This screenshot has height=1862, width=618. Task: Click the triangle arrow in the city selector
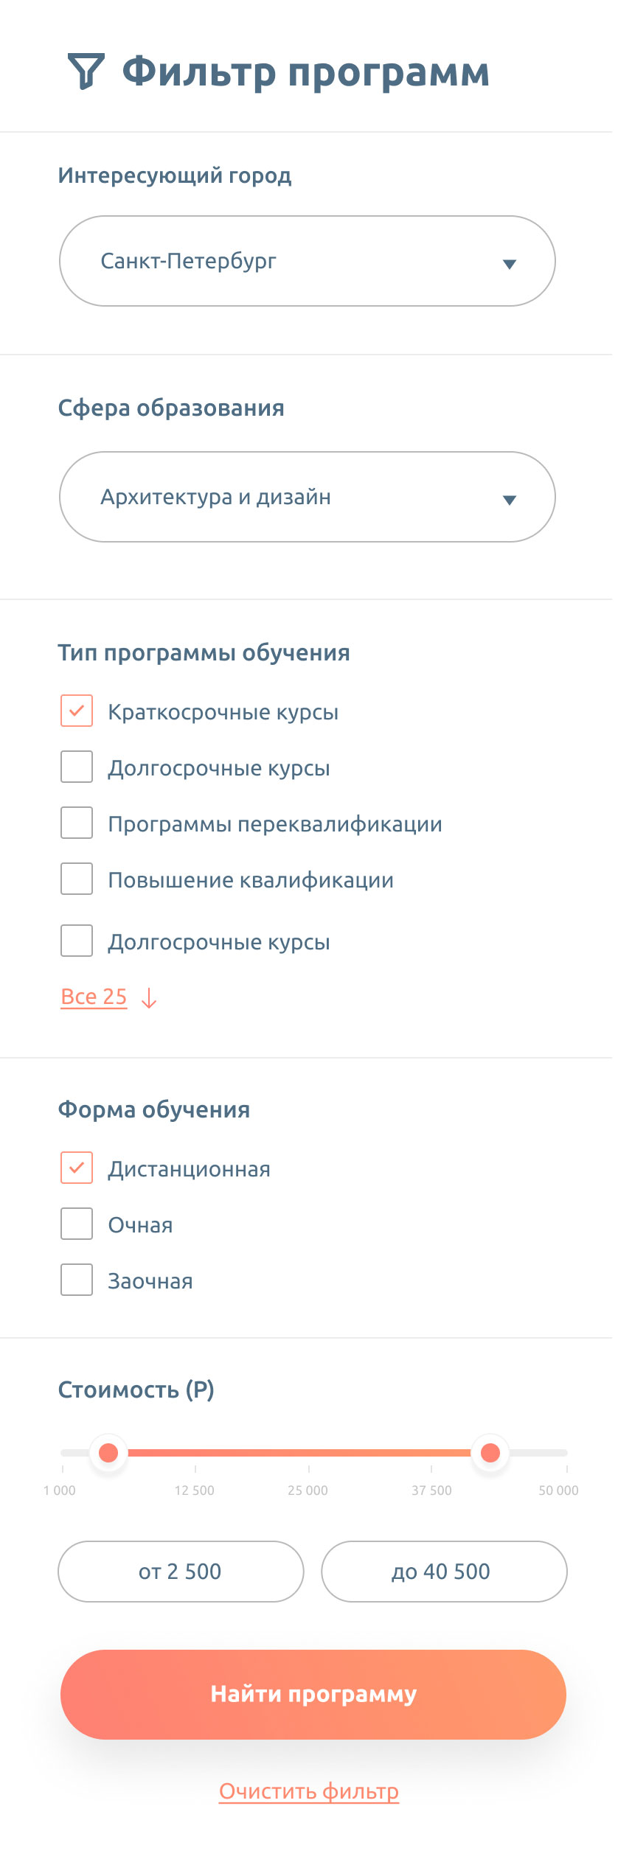coord(509,264)
